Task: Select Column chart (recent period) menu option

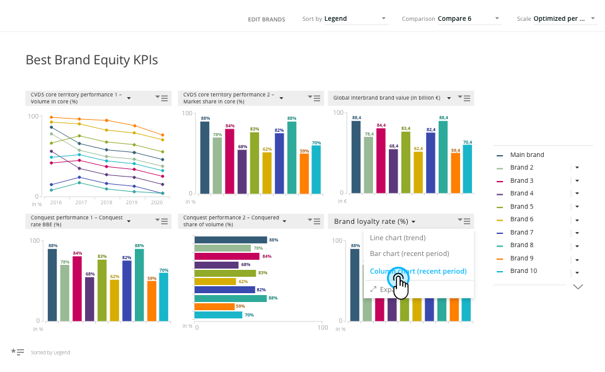Action: click(418, 271)
